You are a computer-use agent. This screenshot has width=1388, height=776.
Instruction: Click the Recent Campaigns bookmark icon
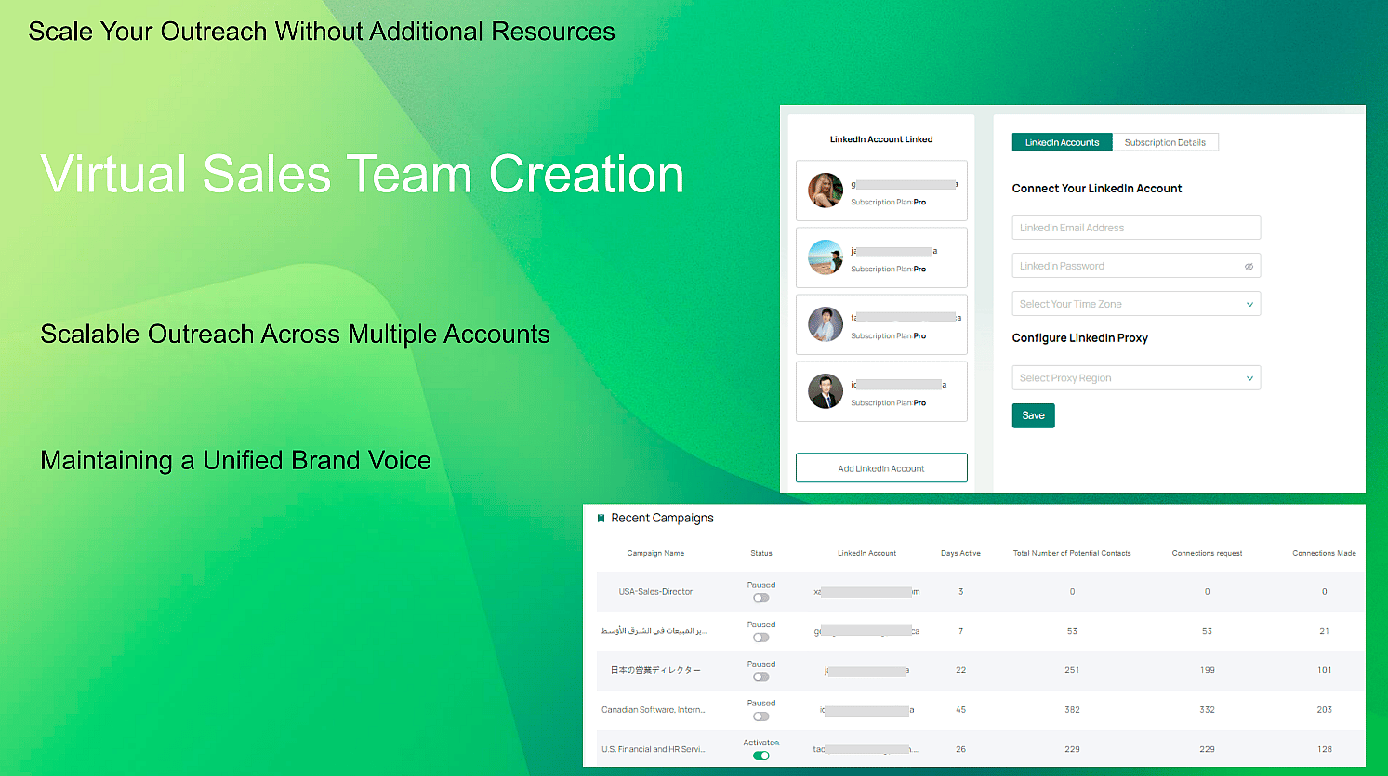(601, 519)
